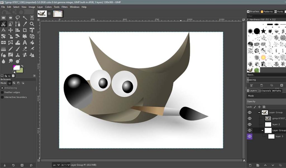This screenshot has width=286, height=168.
Task: Pick the Alignment tool
Action: pyautogui.click(x=18, y=30)
